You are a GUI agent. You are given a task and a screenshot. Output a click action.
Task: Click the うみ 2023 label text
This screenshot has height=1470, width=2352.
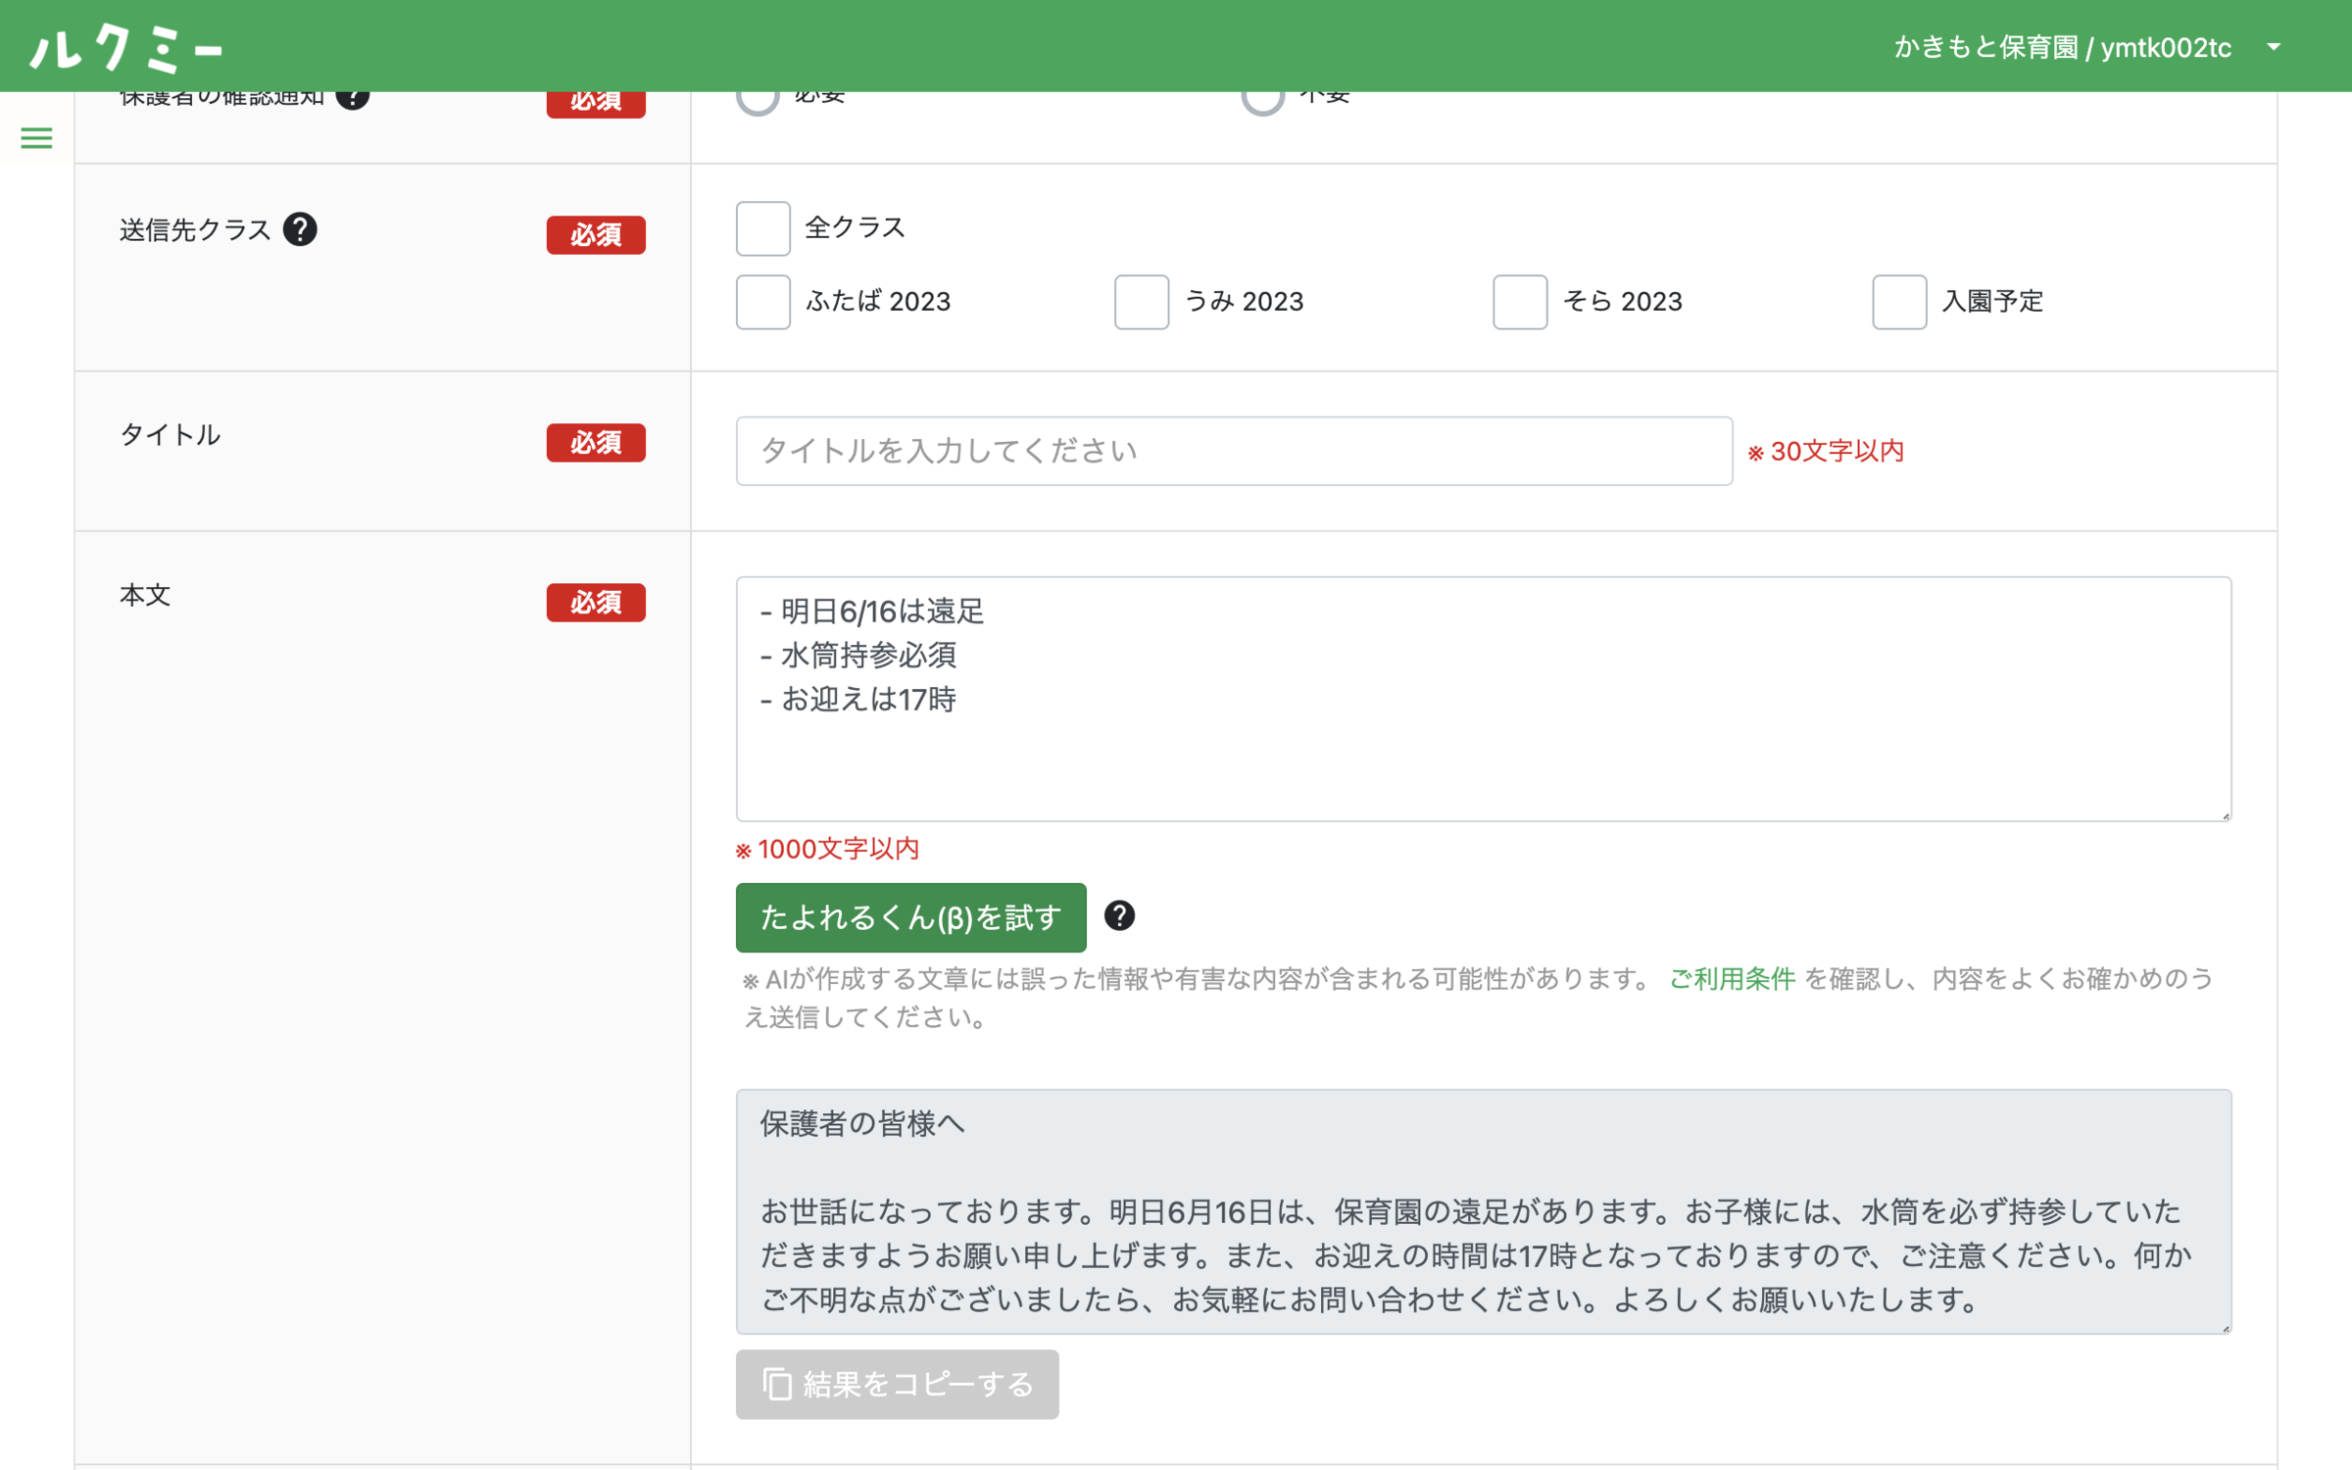point(1245,301)
